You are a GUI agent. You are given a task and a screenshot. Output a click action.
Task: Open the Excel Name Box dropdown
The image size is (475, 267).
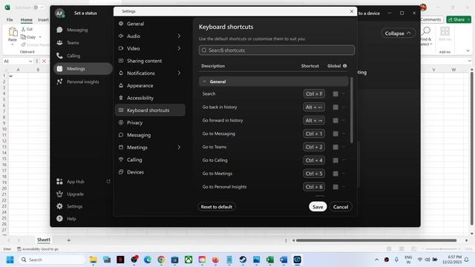30,61
